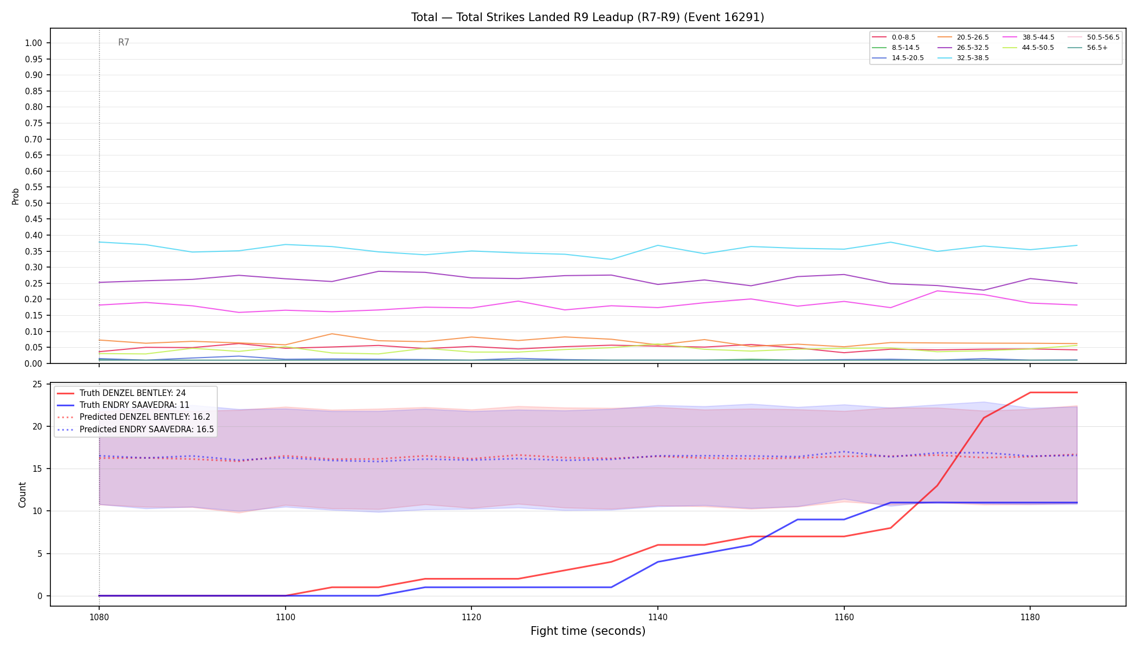Click the 5 tick on the Count axis
Screen dimensions: 1138x650
click(x=40, y=554)
